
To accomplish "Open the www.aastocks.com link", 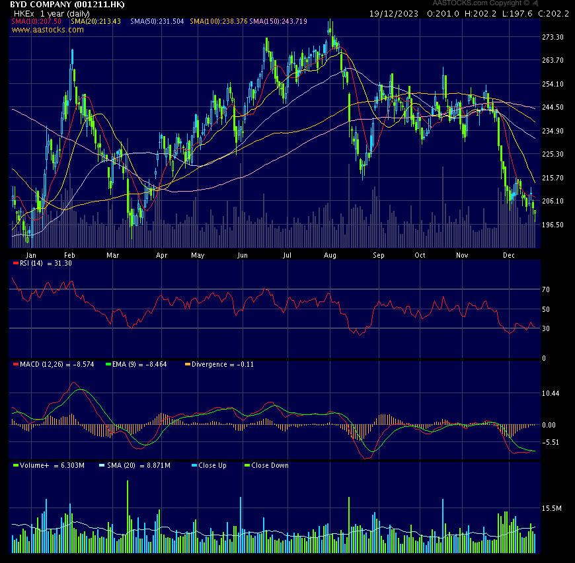I will (48, 30).
